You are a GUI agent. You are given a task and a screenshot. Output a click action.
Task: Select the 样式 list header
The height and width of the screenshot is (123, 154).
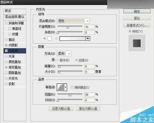[x=15, y=12]
